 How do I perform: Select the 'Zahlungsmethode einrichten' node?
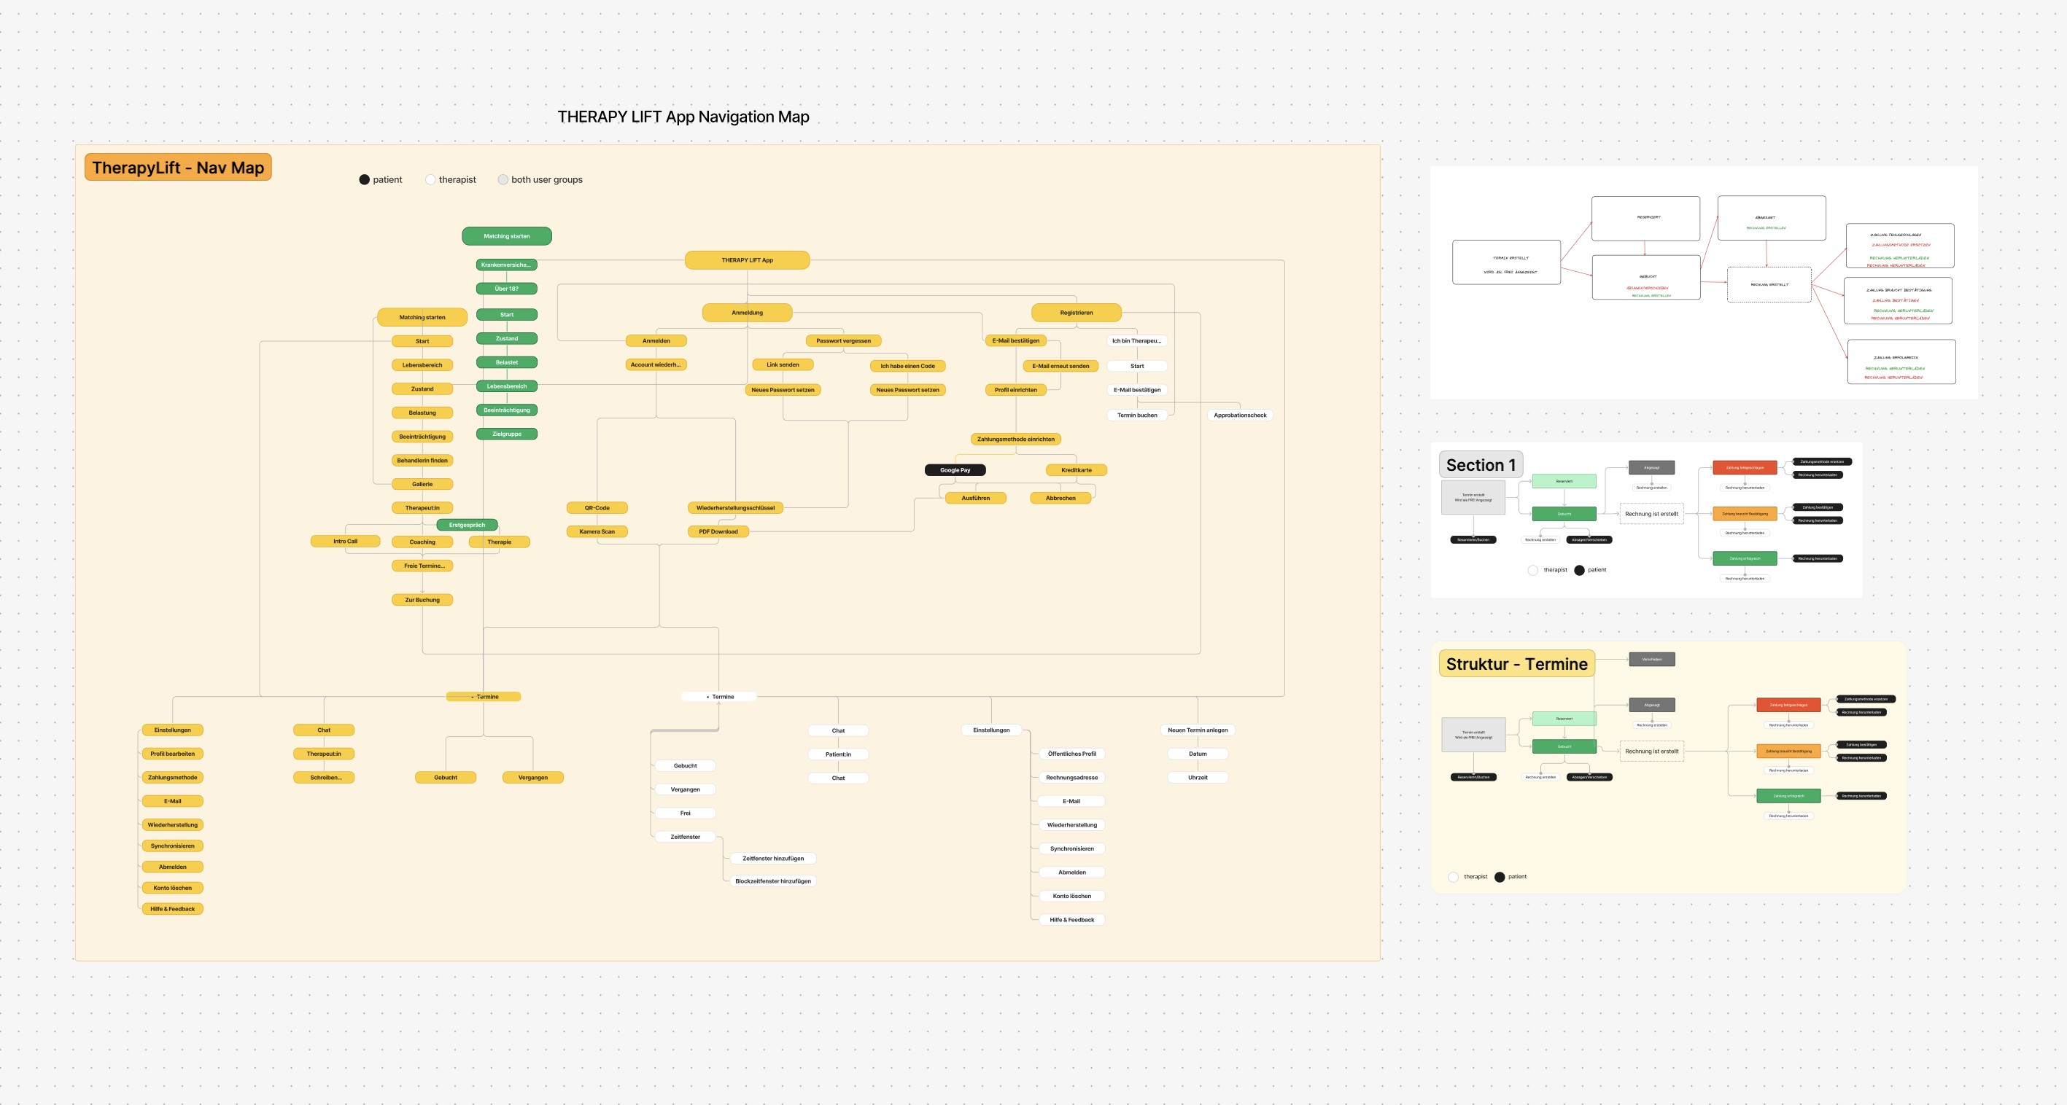(x=1016, y=440)
